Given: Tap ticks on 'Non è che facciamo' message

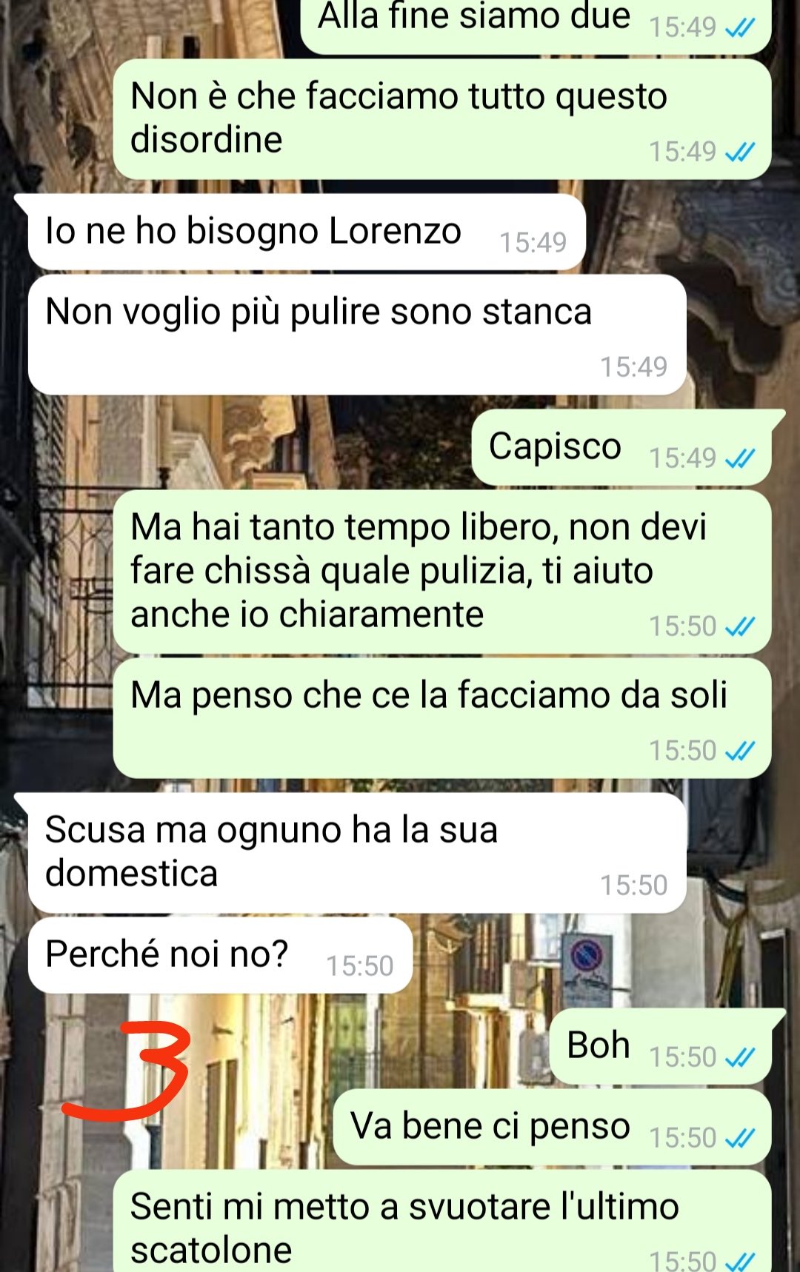Looking at the screenshot, I should point(739,152).
